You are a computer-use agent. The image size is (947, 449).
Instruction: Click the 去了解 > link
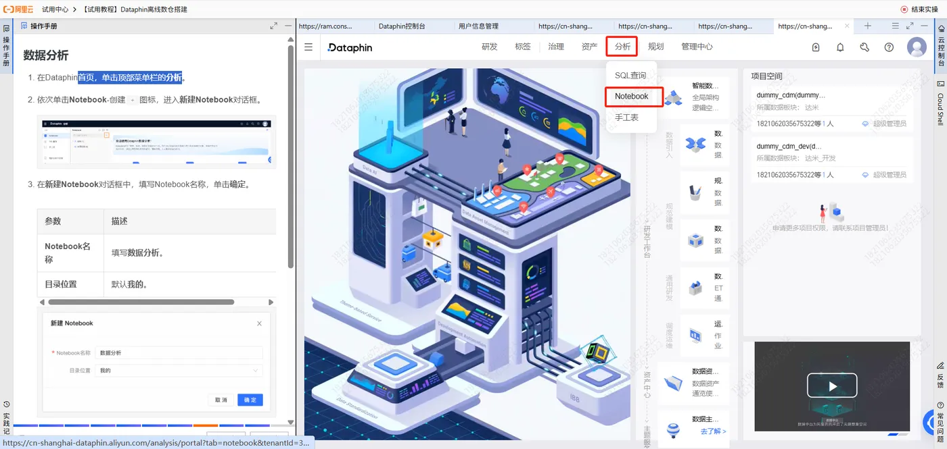tap(713, 431)
